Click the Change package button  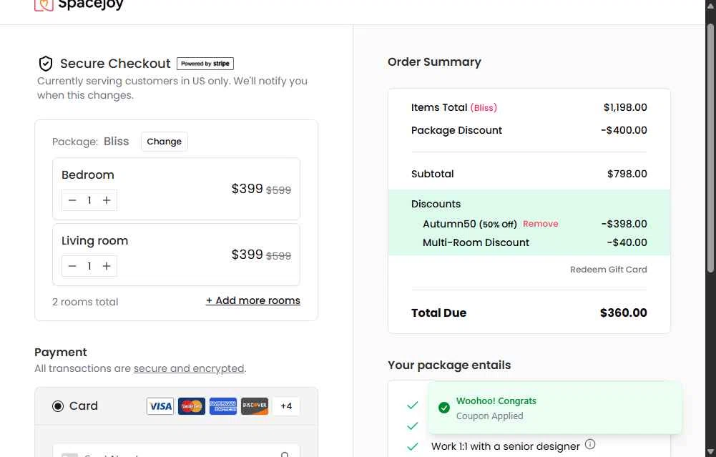(x=165, y=142)
